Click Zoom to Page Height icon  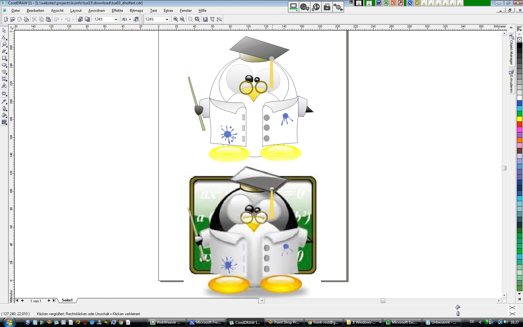(x=219, y=19)
